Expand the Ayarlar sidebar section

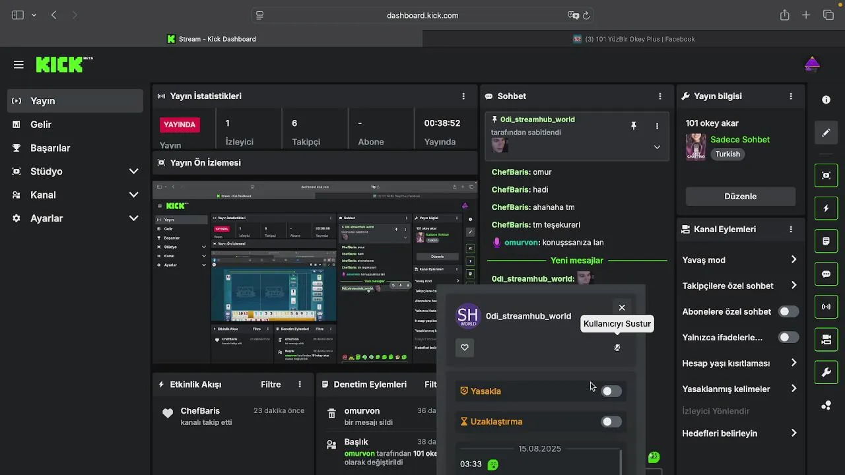[x=134, y=218]
